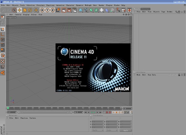Viewport: 186px width, 135px height.
Task: Click the green timeline playhead marker
Action: pos(8,108)
